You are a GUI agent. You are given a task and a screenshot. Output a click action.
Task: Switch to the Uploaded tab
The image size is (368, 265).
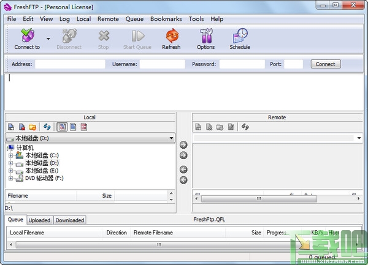pyautogui.click(x=39, y=220)
